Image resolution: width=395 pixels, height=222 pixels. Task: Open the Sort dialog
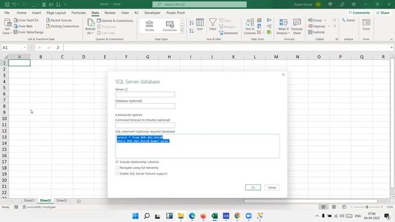coord(200,25)
